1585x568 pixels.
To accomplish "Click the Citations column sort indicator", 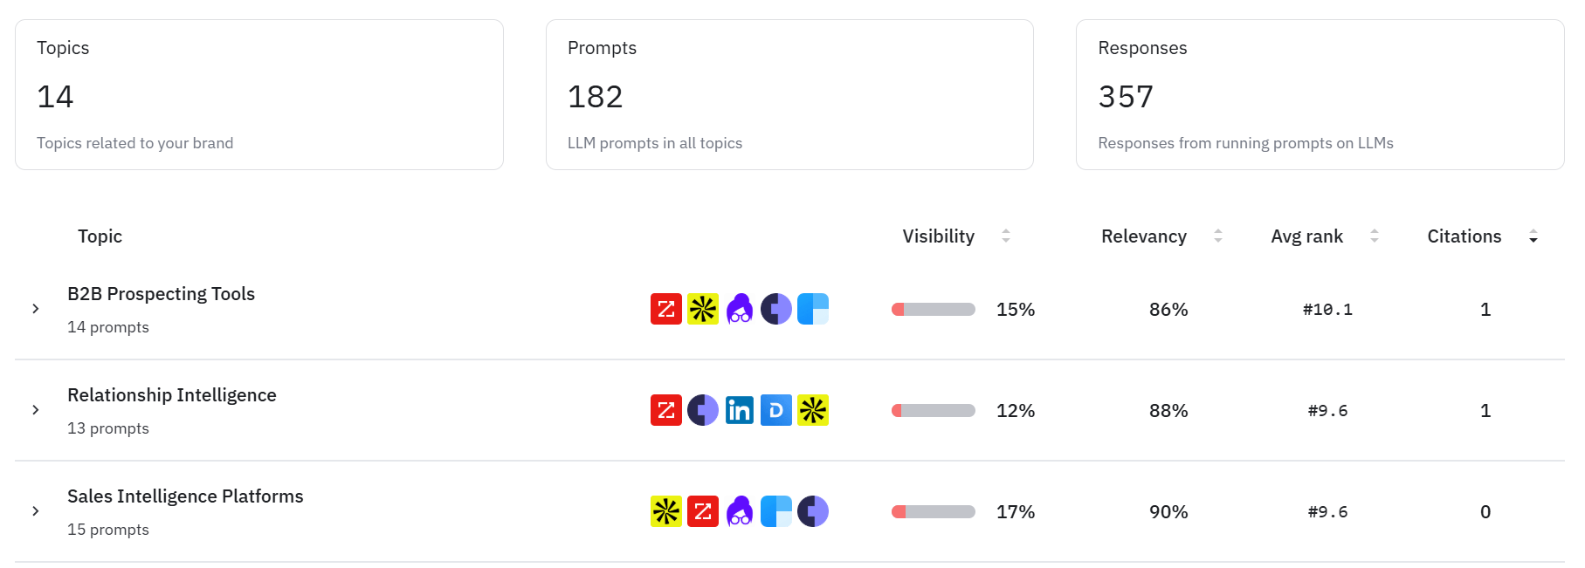I will 1533,236.
